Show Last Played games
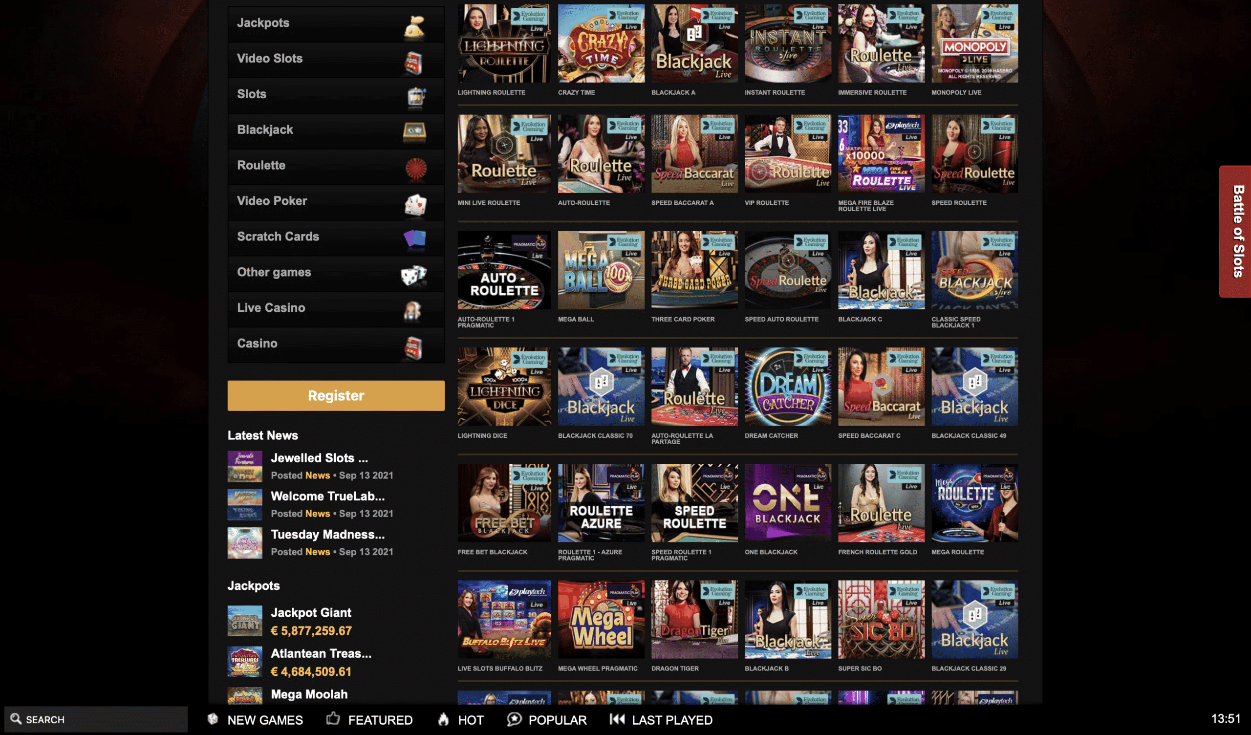Viewport: 1251px width, 735px height. pyautogui.click(x=661, y=719)
